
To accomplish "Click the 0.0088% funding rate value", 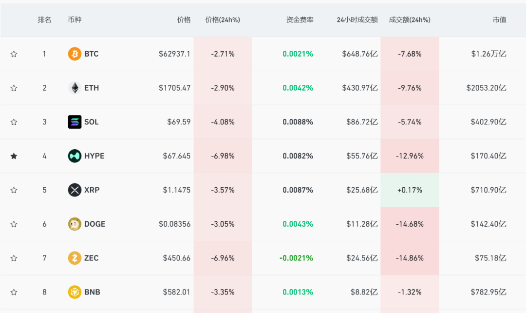I will tap(298, 122).
